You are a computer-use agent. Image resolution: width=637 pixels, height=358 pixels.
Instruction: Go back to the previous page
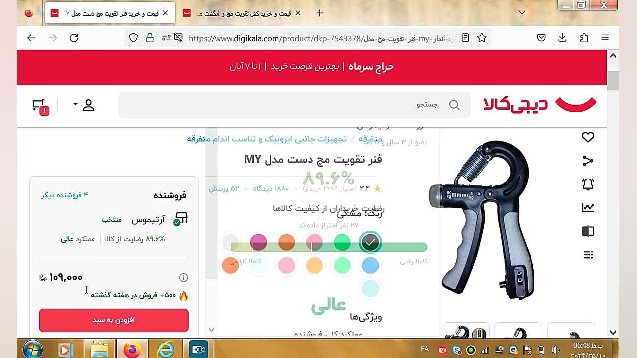[31, 38]
